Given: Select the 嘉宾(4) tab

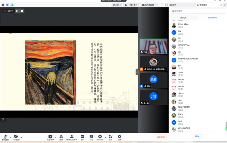Looking at the screenshot, I should [183, 18].
